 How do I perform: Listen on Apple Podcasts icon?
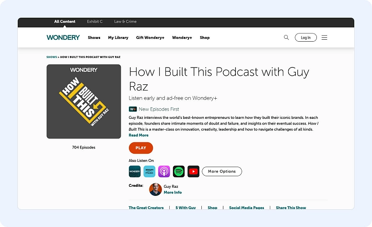pos(164,171)
